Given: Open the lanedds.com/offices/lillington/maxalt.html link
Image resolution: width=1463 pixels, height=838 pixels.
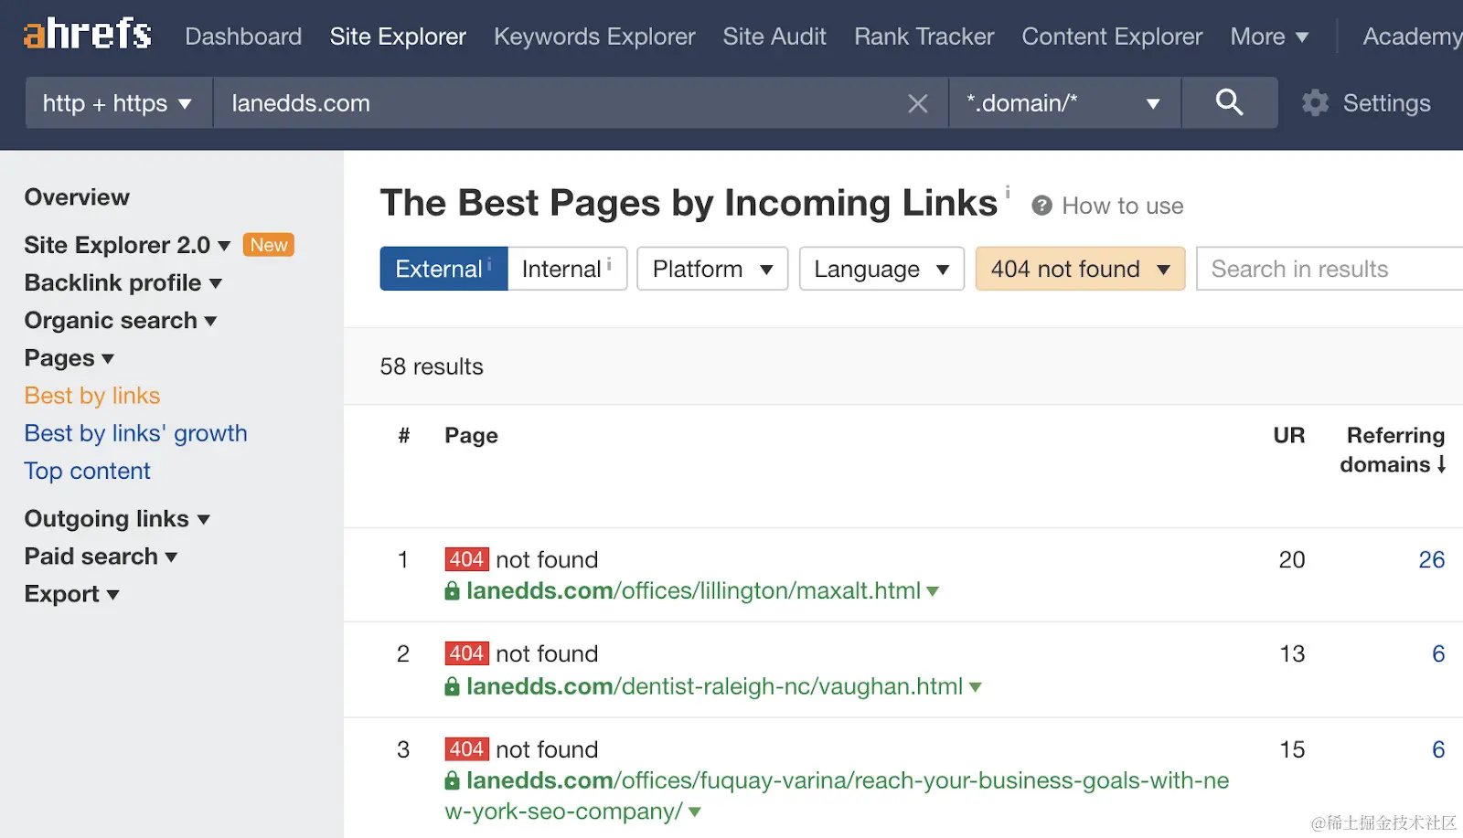Looking at the screenshot, I should (x=693, y=590).
